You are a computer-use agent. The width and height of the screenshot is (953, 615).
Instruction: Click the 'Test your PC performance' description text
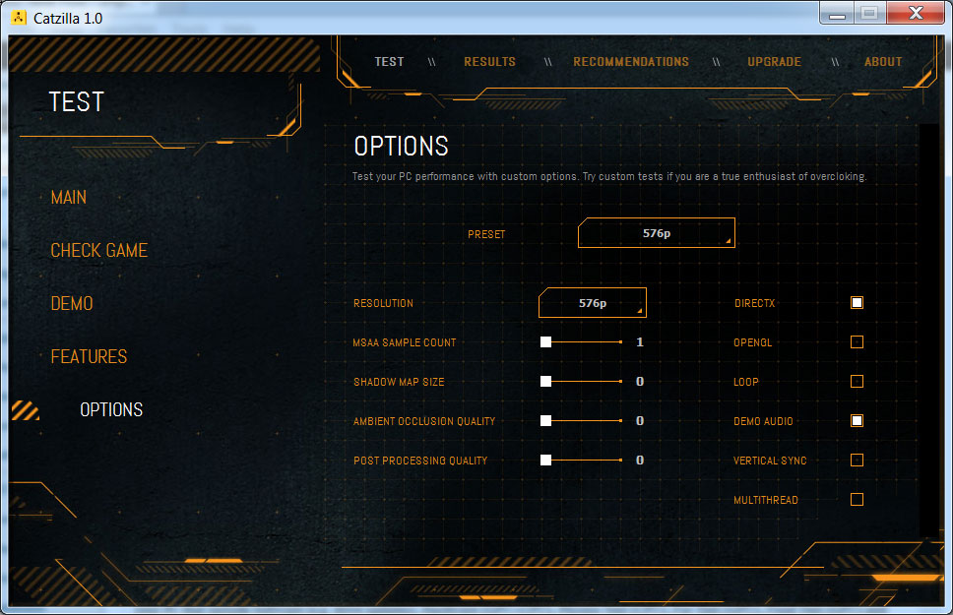pyautogui.click(x=609, y=176)
